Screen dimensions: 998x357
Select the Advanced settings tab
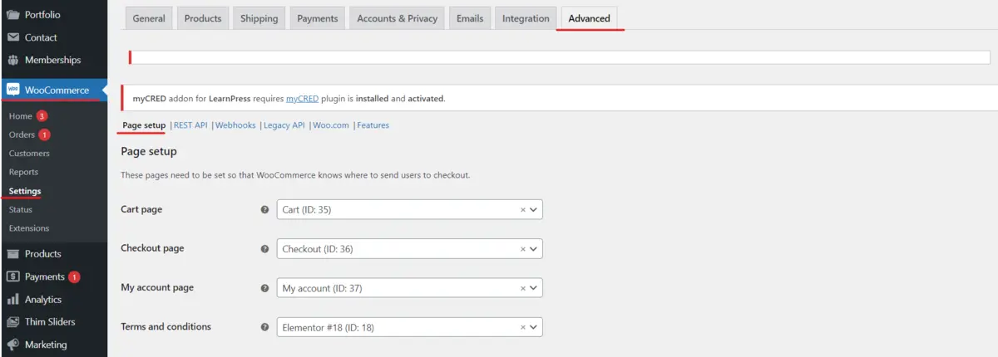click(x=590, y=18)
